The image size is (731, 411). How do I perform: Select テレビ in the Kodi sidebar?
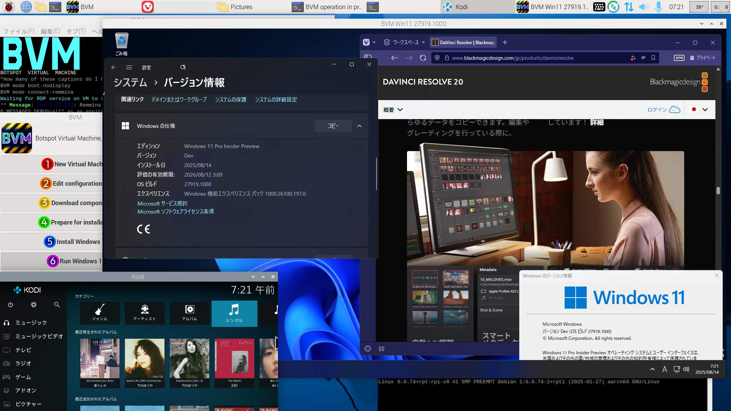tap(24, 350)
